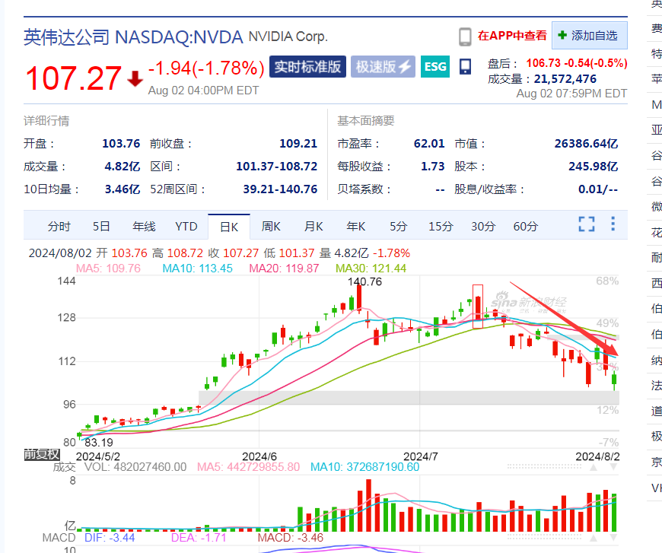Image resolution: width=662 pixels, height=553 pixels.
Task: Select the 5日 chart tab
Action: 101,227
